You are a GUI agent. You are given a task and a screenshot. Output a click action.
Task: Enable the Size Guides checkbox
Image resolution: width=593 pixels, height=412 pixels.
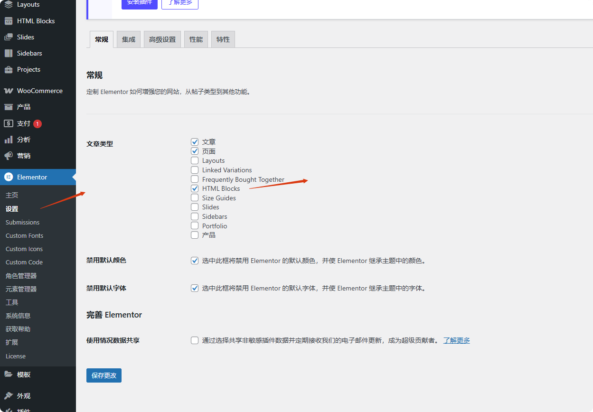pos(195,197)
